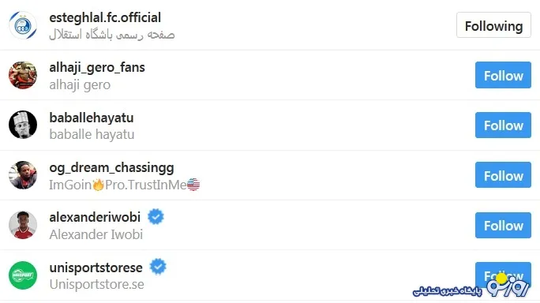Click alhaji_gero_fans profile avatar
Image resolution: width=540 pixels, height=303 pixels.
[23, 75]
